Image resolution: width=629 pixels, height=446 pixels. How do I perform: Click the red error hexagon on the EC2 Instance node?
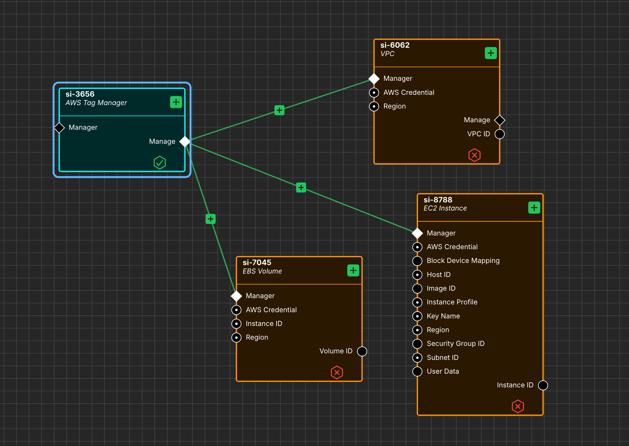[x=518, y=406]
